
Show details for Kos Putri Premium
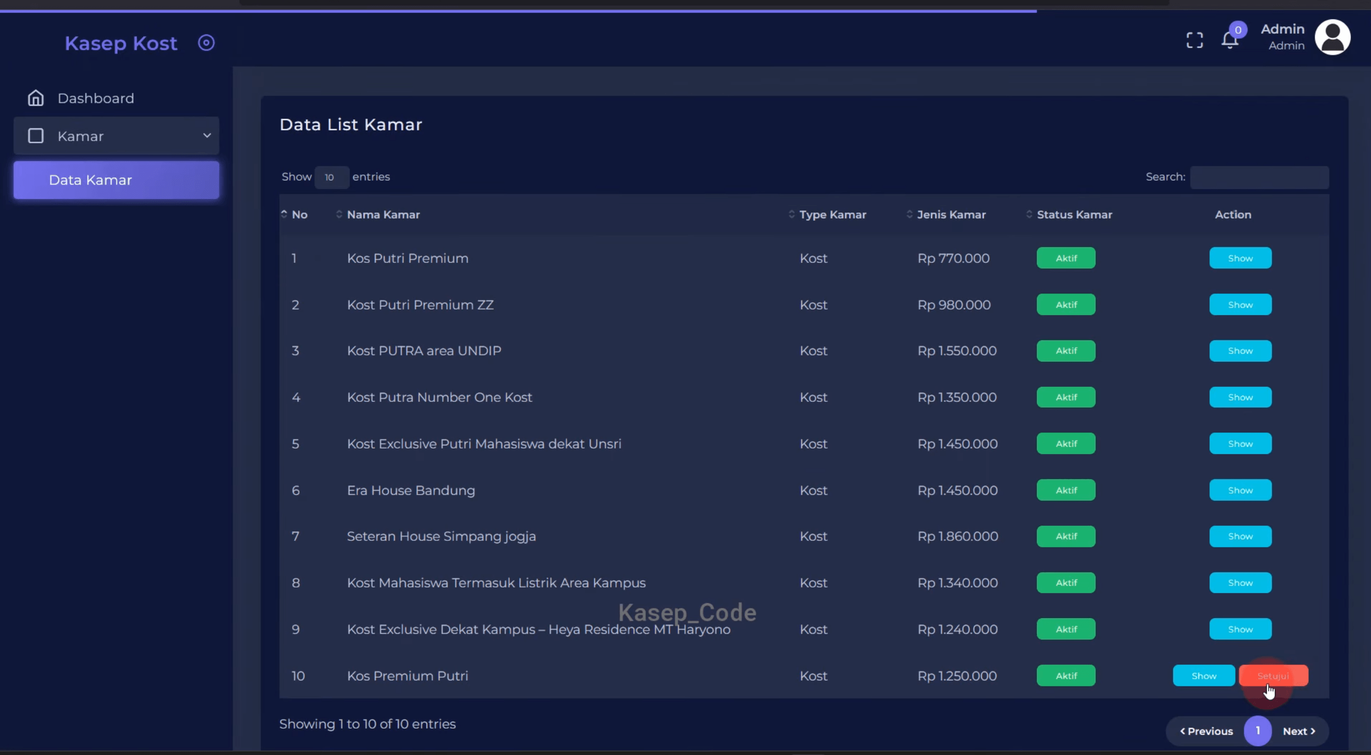coord(1240,258)
